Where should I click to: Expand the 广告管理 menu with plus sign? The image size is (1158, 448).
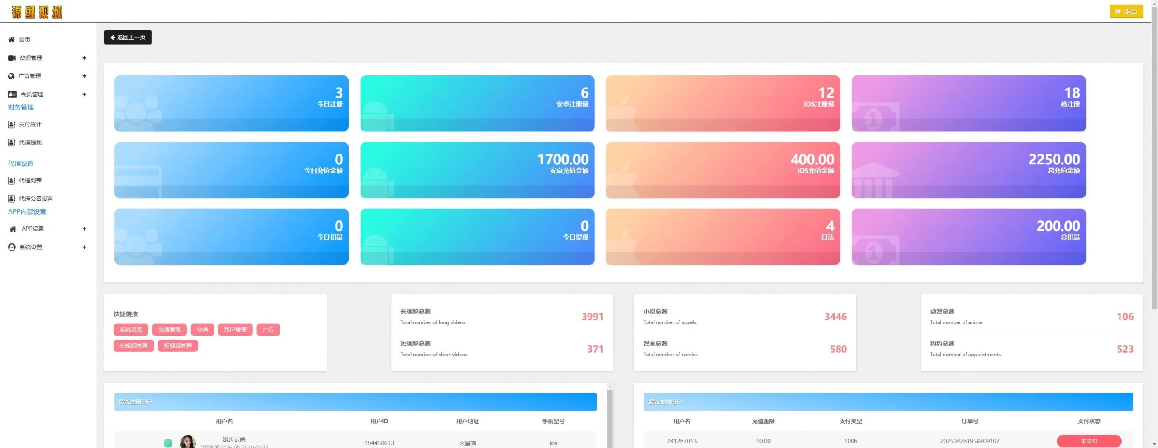pos(84,76)
